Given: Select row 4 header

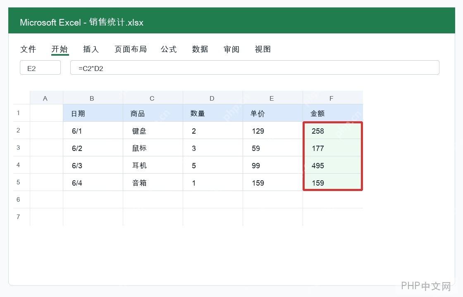Looking at the screenshot, I should click(x=21, y=165).
